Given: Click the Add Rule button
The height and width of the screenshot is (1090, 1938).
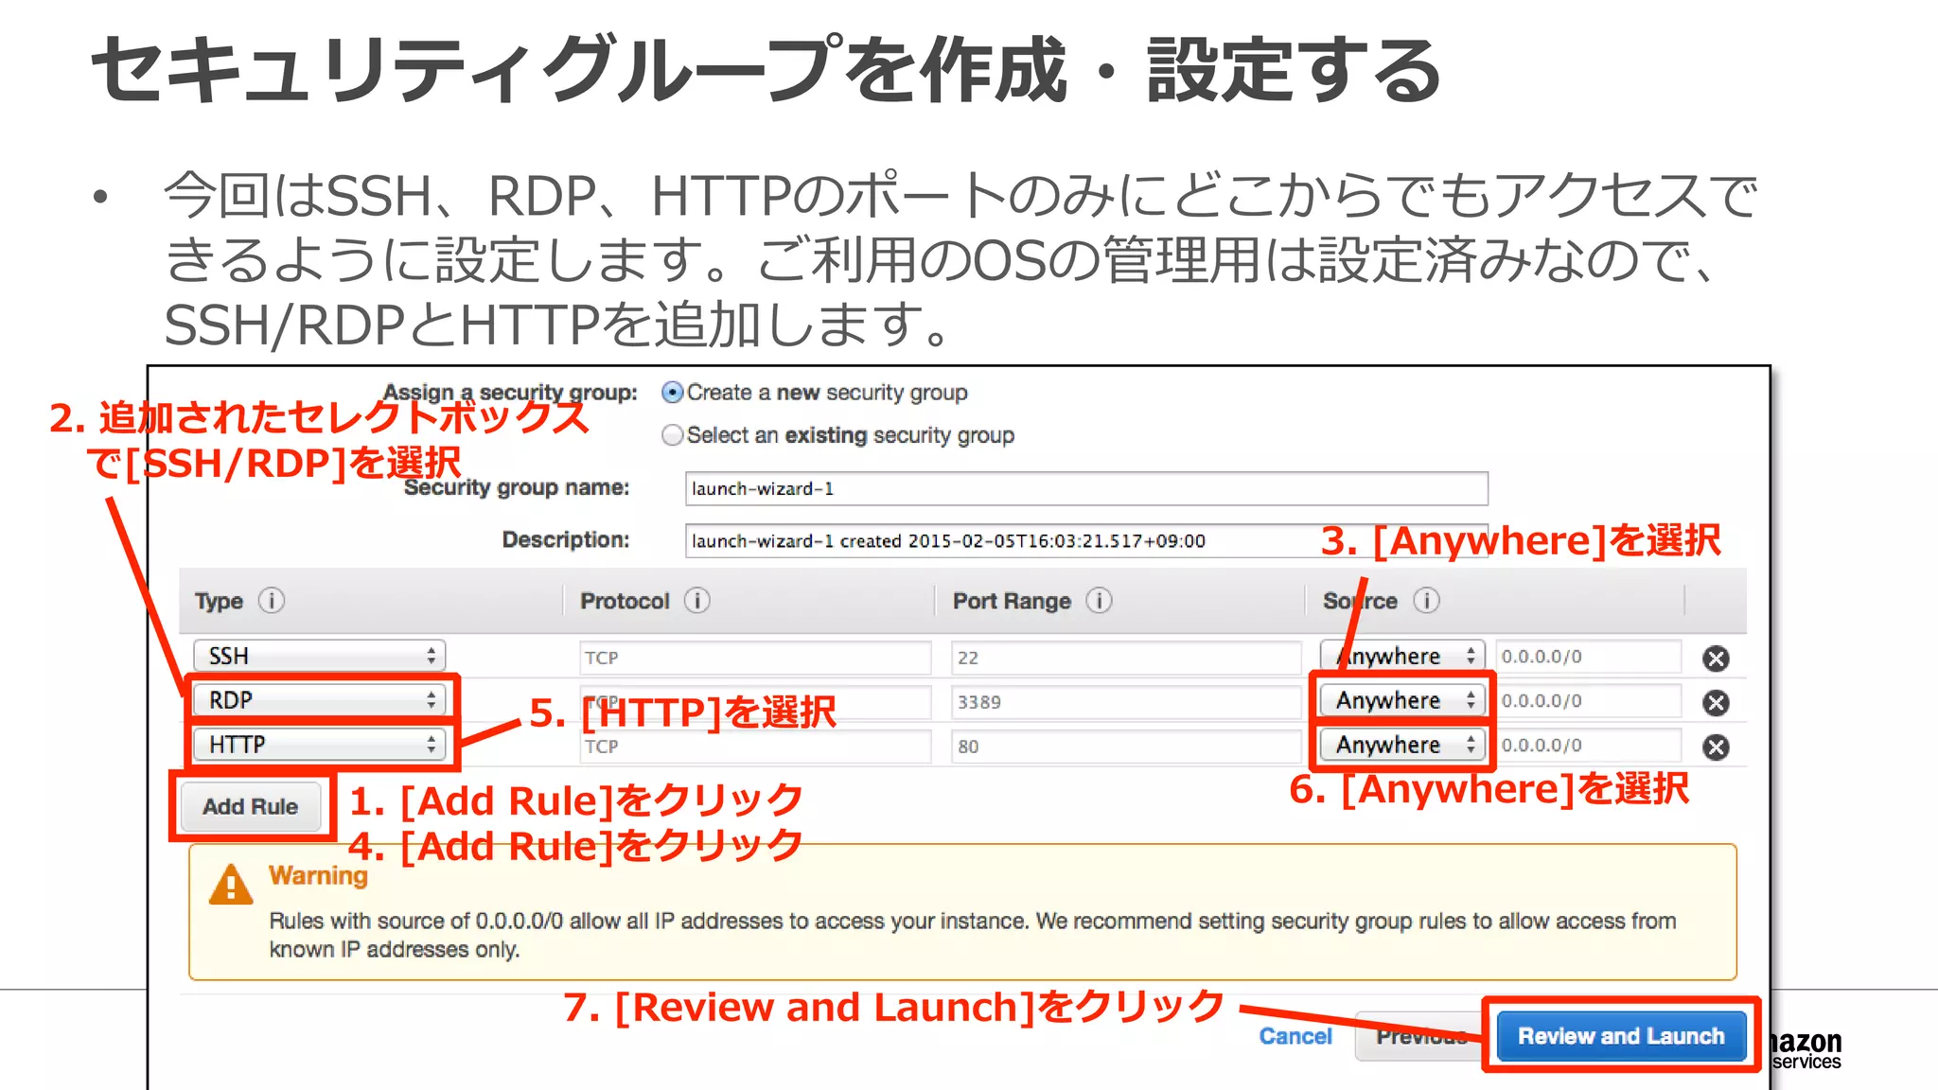Looking at the screenshot, I should 251,806.
